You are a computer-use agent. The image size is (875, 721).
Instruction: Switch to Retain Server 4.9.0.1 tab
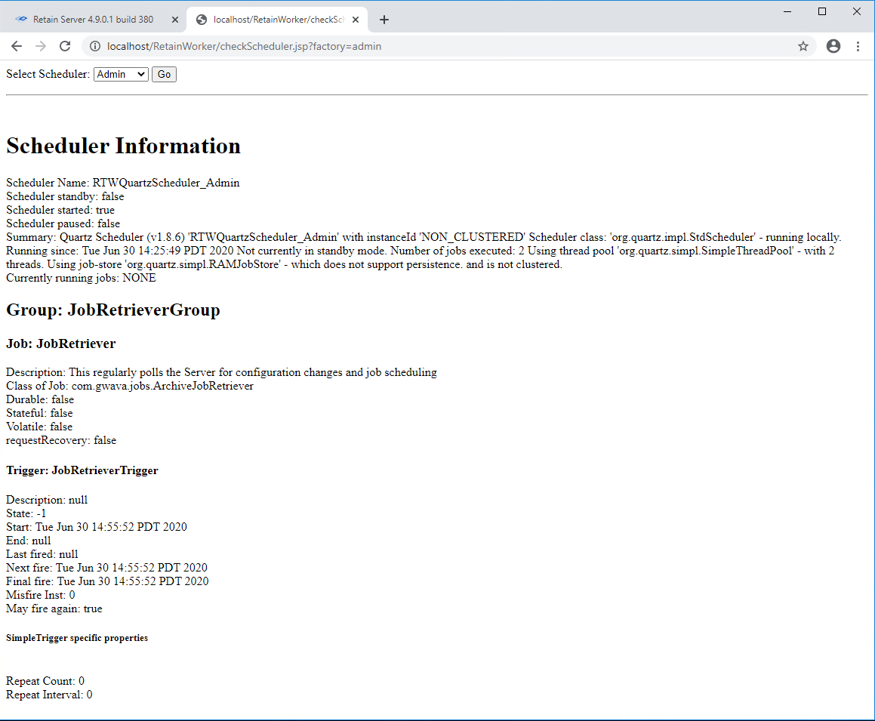[x=93, y=20]
